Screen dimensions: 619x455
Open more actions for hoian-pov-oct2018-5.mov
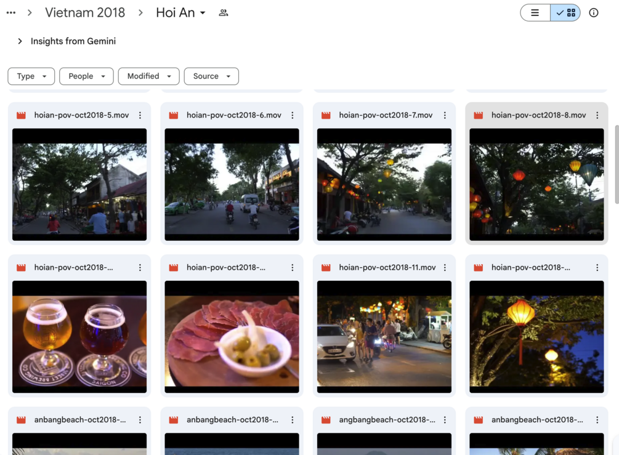pyautogui.click(x=140, y=115)
